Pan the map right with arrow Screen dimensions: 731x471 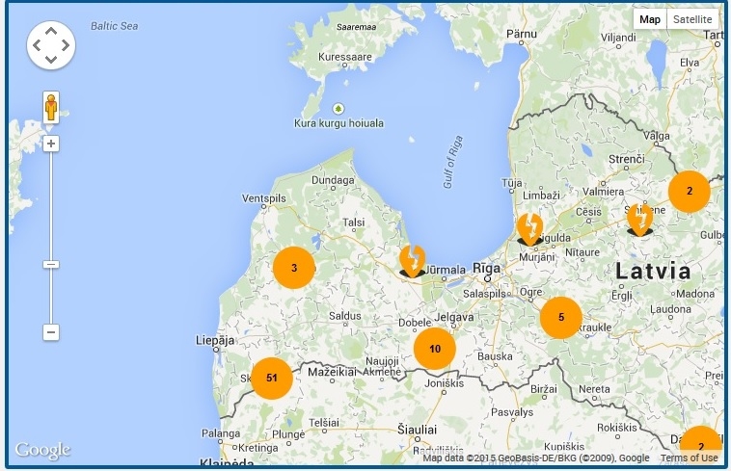pos(66,45)
